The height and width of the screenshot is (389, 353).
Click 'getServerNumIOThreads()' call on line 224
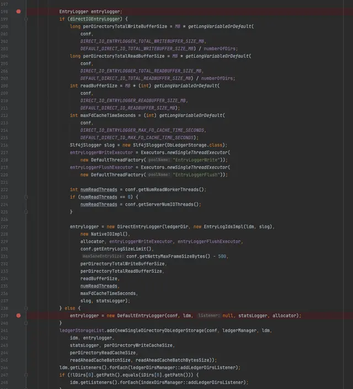tap(168, 204)
